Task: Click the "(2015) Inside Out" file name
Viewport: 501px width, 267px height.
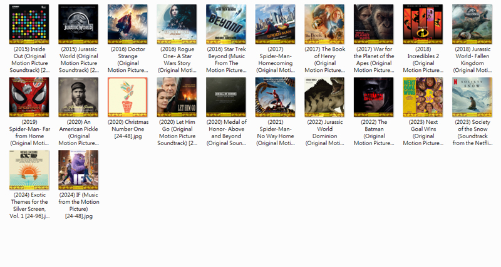Action: 29,59
